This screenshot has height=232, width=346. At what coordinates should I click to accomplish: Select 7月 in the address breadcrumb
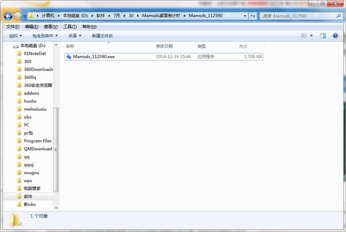(x=116, y=16)
